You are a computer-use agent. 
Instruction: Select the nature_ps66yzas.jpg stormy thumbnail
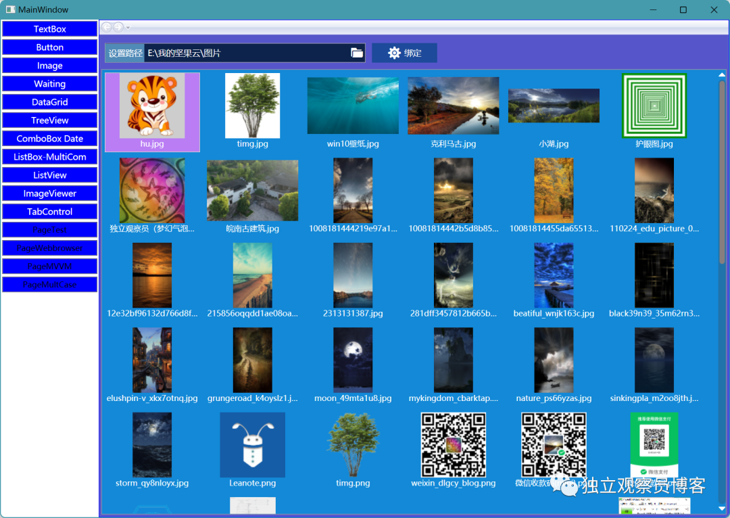pos(554,360)
